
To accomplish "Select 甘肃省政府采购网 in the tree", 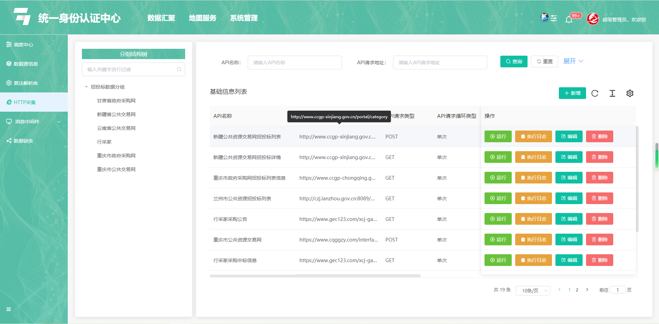I will (116, 101).
